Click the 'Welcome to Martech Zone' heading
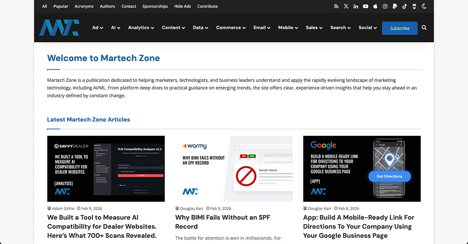 [x=103, y=58]
